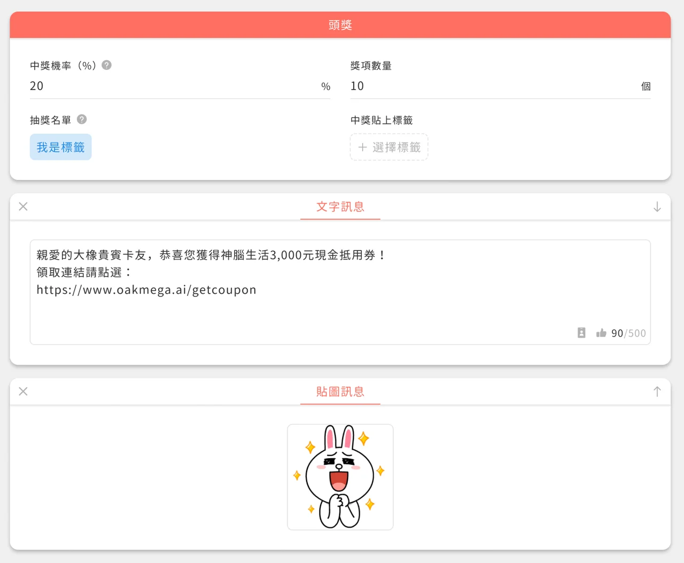The image size is (684, 563).
Task: Add a tag via 選擇標籤 button
Action: click(389, 147)
